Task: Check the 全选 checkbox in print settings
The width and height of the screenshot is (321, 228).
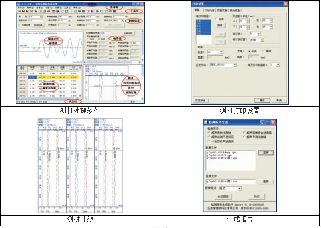Action: pyautogui.click(x=217, y=19)
